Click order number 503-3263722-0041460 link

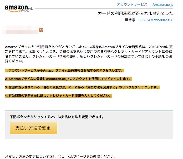156,20
